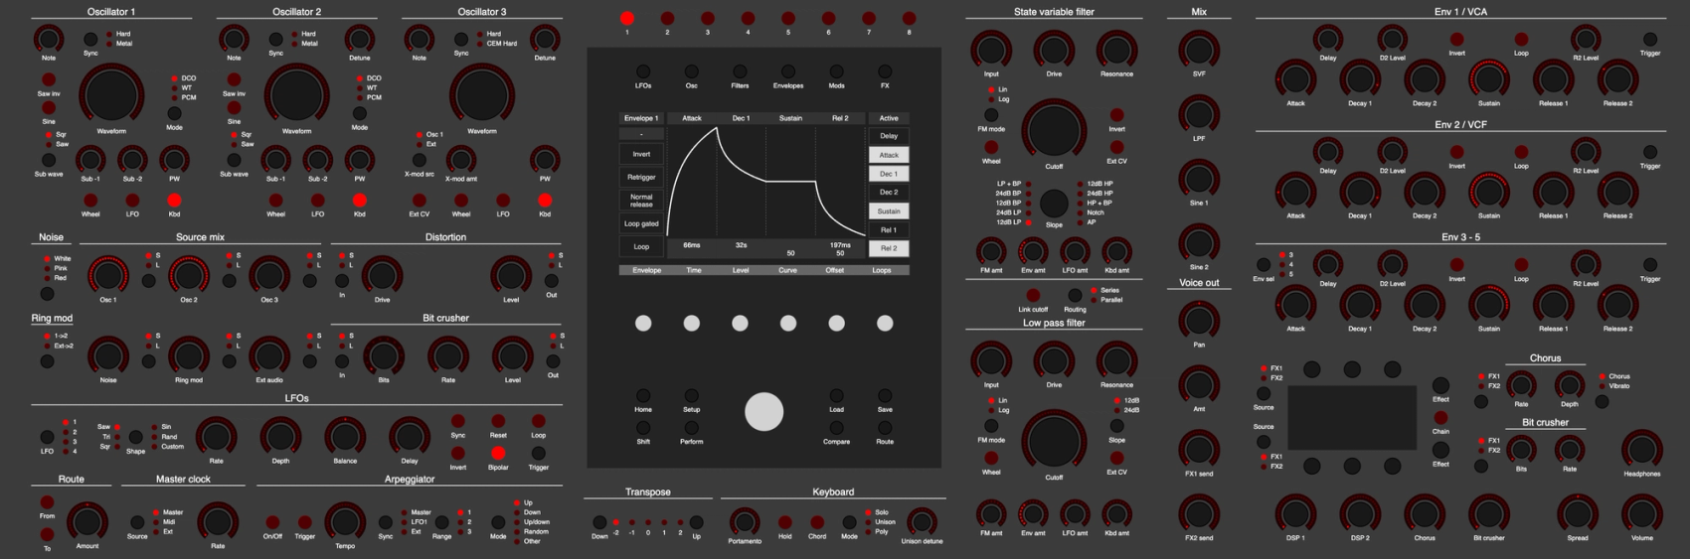Cycle the Noise colour selector button
Screen dimensions: 1690x559
click(47, 294)
